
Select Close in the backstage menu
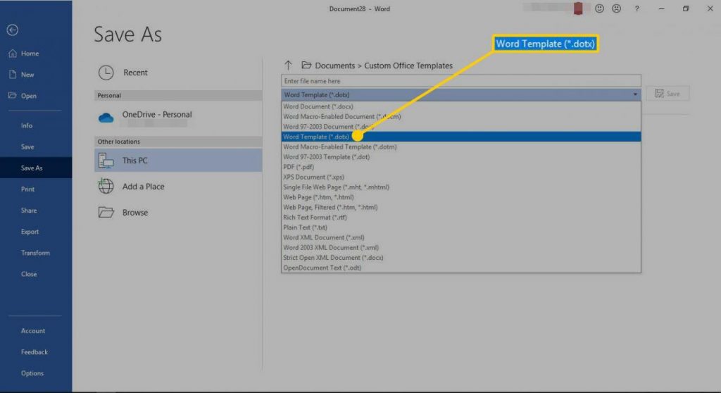(28, 274)
